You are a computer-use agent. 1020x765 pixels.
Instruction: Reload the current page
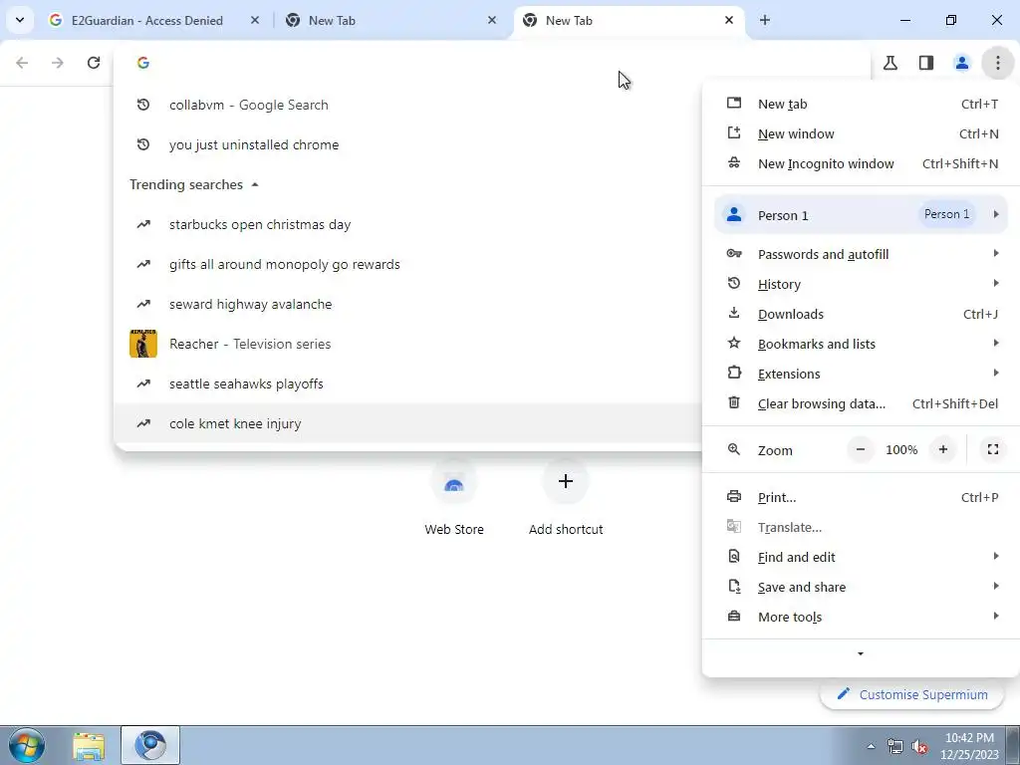pyautogui.click(x=94, y=63)
